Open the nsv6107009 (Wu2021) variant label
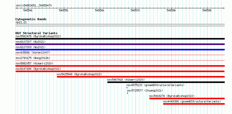This screenshot has height=114, width=232. click(x=30, y=47)
